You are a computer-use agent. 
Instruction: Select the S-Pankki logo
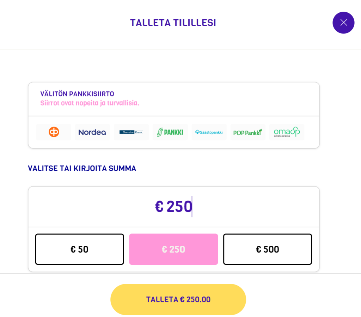coord(170,132)
